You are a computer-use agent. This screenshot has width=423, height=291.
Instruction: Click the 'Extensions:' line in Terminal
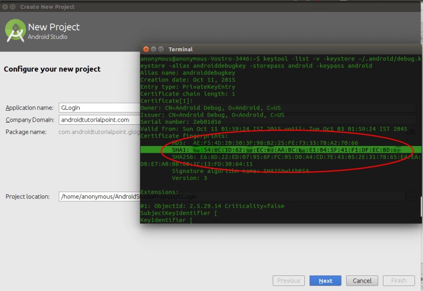(x=159, y=192)
